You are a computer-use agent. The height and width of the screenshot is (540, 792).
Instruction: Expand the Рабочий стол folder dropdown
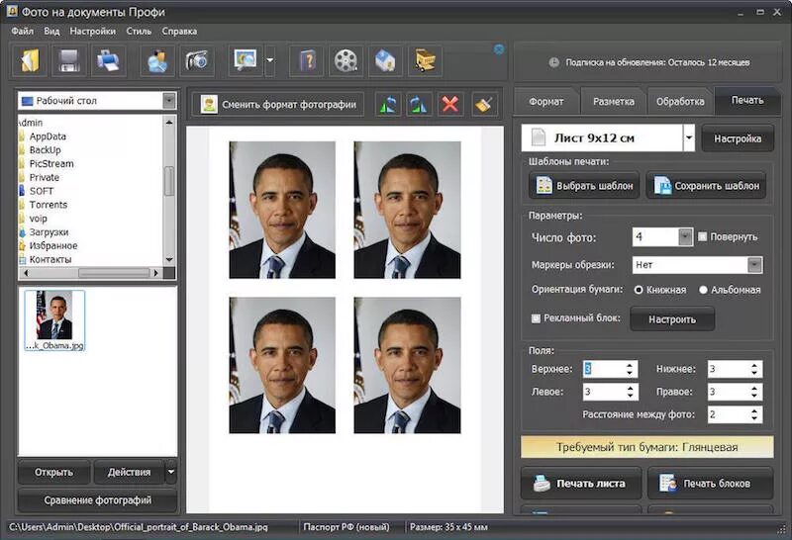pyautogui.click(x=169, y=101)
